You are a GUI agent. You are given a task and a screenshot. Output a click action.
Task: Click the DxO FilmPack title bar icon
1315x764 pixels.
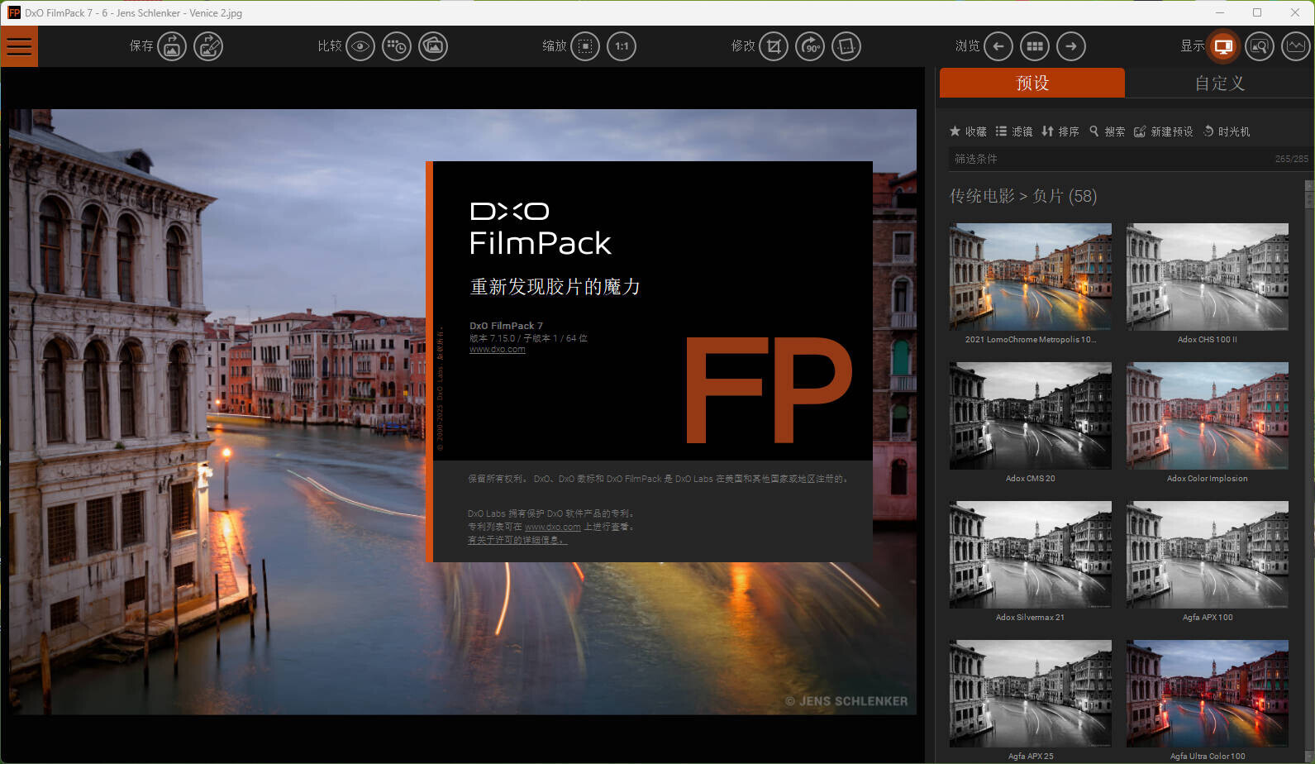tap(14, 12)
